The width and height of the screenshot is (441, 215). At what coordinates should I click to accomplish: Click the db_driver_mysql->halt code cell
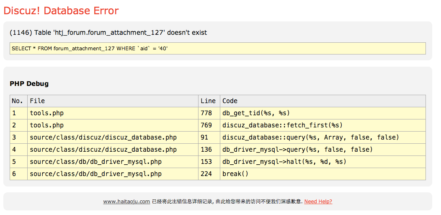pyautogui.click(x=323, y=162)
